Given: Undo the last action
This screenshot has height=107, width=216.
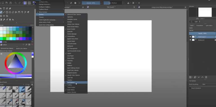Looking at the screenshot, I should (x=15, y=3).
